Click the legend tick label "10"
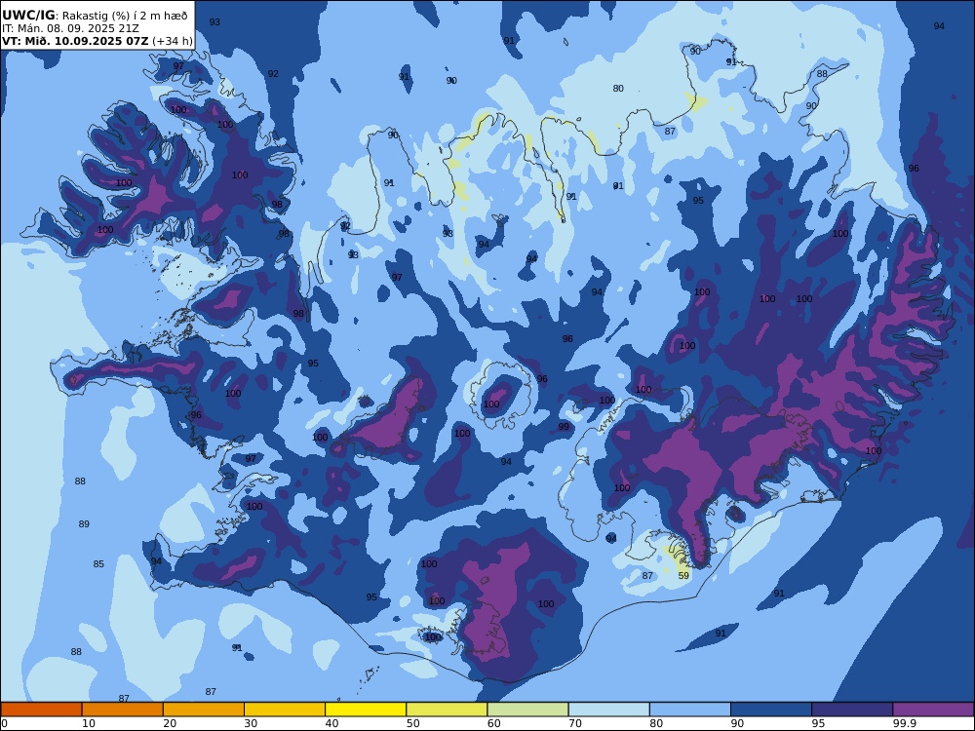Image resolution: width=975 pixels, height=731 pixels. coord(89,723)
